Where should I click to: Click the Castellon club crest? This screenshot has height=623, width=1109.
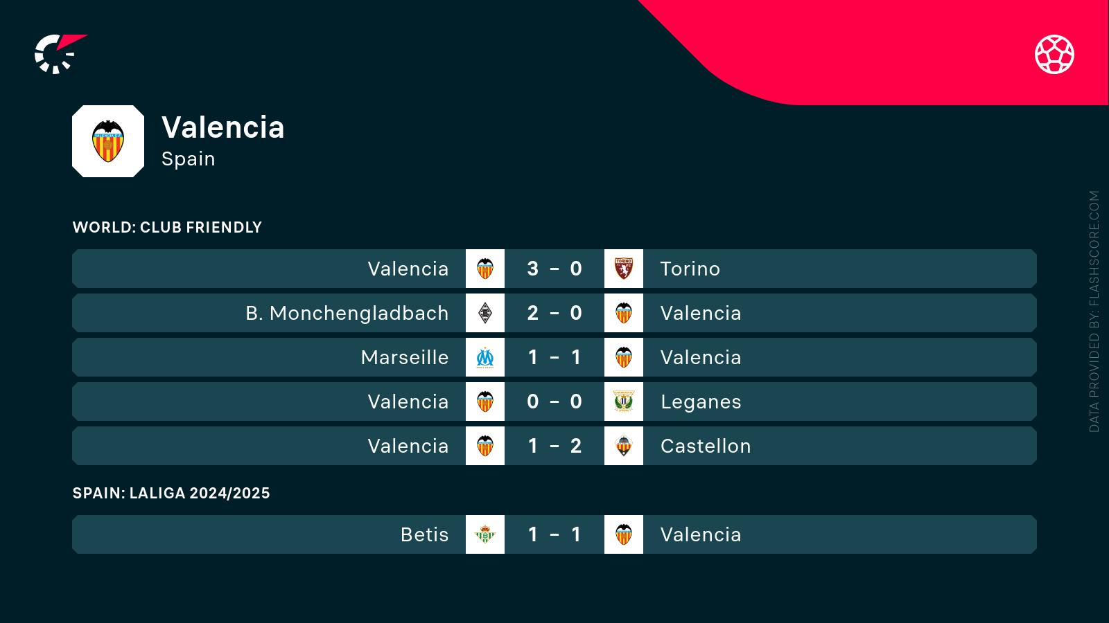pyautogui.click(x=624, y=446)
